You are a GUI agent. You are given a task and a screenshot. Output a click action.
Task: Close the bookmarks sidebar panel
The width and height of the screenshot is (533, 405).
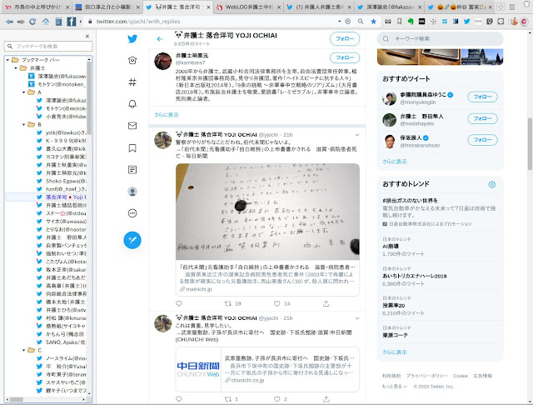pos(87,36)
